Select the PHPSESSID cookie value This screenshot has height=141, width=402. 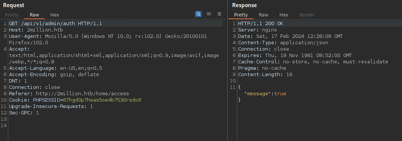(102, 100)
